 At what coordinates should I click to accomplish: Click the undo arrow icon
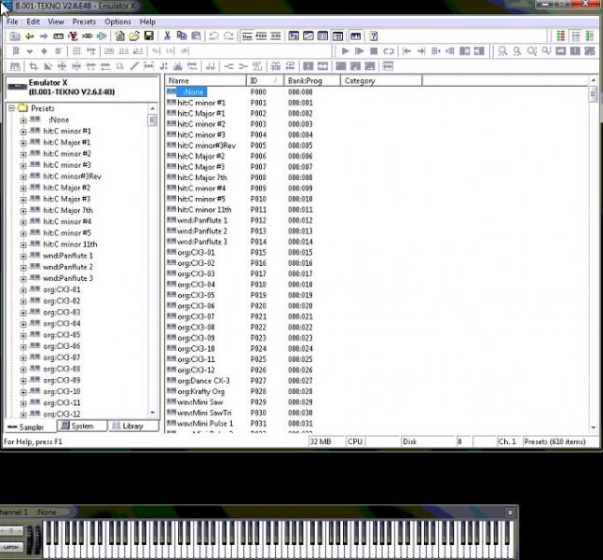(214, 36)
